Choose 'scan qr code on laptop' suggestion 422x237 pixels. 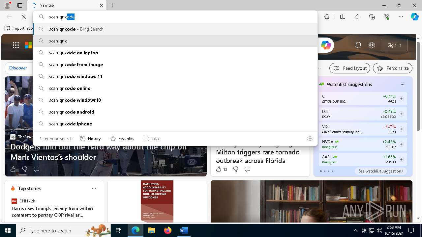(x=175, y=53)
